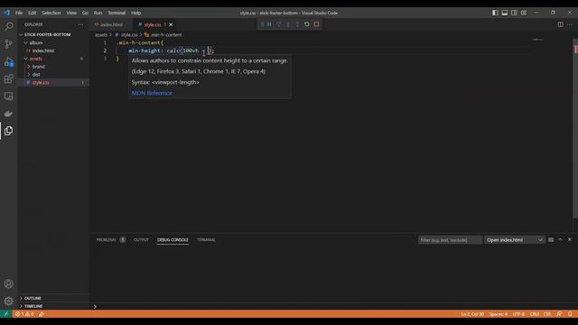This screenshot has height=325, width=578.
Task: Open the Terminal menu
Action: pyautogui.click(x=117, y=13)
